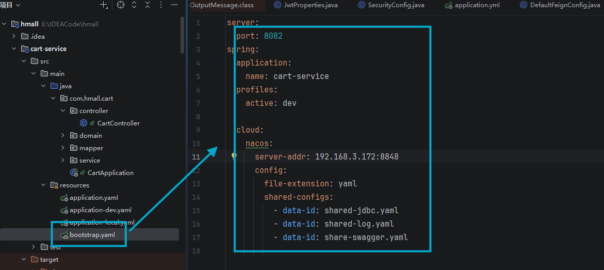Screen dimensions: 604x270
Task: Select CartController class in tree
Action: (119, 123)
